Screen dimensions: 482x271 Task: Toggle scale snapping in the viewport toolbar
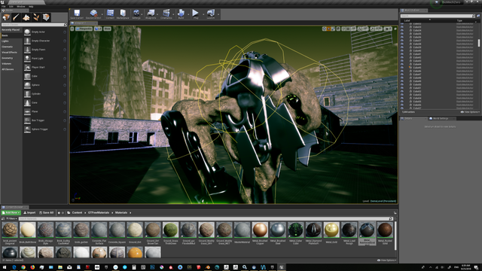pos(372,29)
